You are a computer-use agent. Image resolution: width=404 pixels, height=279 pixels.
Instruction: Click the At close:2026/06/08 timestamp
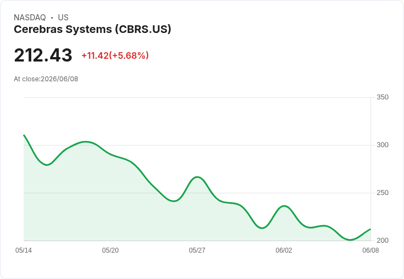coord(46,79)
